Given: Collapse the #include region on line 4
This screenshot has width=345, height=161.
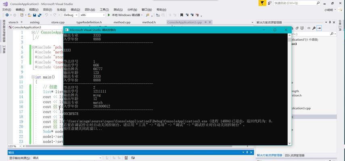Looking at the screenshot, I should 33,47.
